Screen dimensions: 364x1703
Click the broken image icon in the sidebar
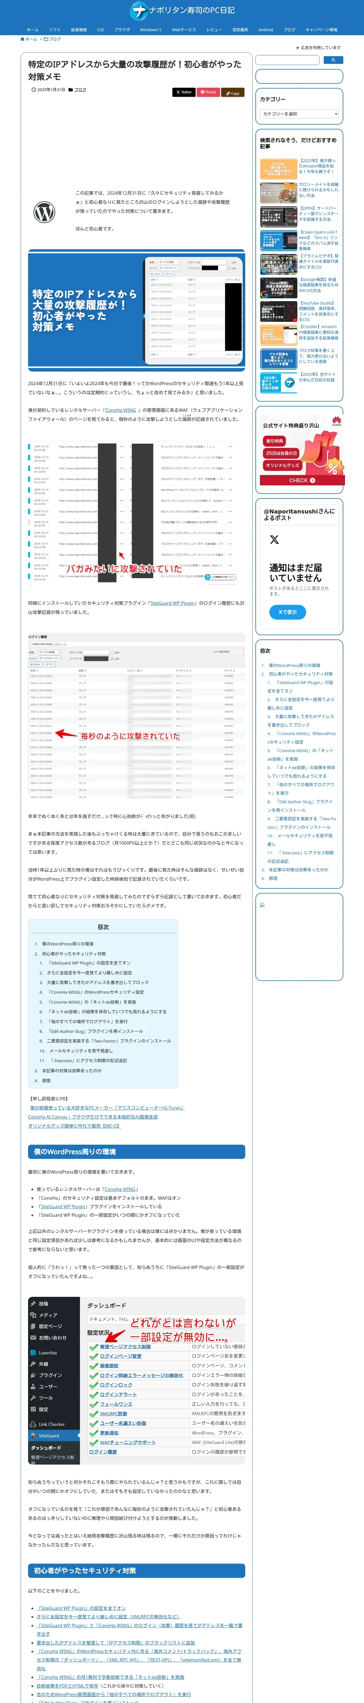tap(262, 905)
